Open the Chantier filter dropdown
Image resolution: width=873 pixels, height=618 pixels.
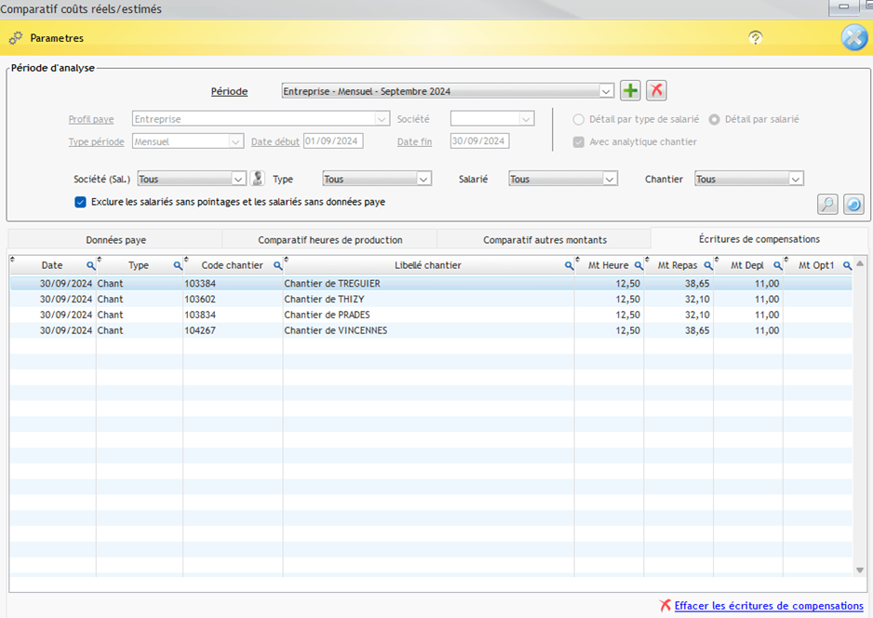(796, 179)
